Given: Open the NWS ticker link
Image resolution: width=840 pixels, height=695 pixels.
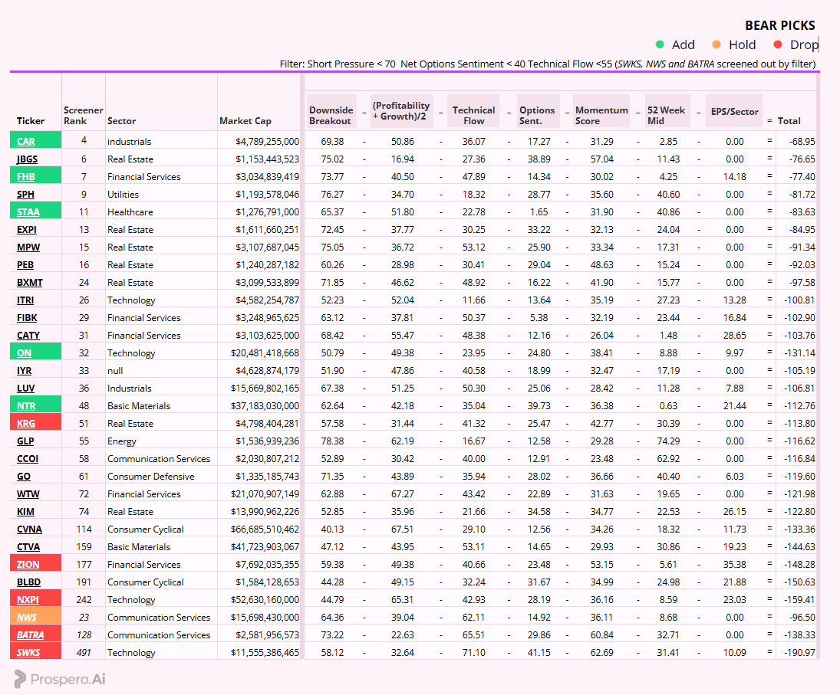Looking at the screenshot, I should pos(26,618).
